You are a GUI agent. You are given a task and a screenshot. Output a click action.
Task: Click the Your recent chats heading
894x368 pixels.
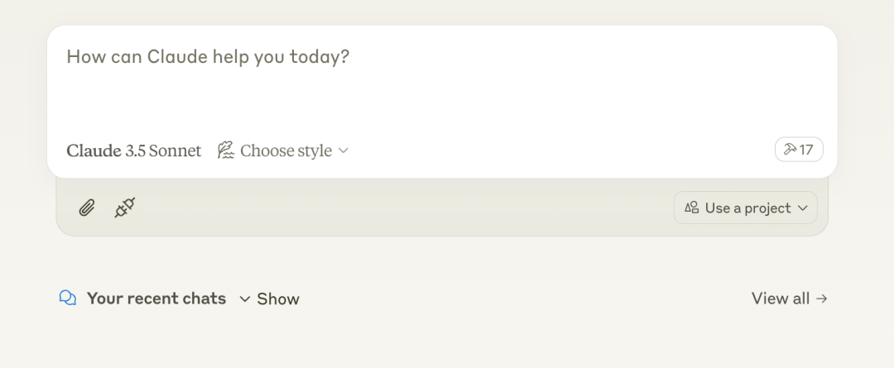click(x=156, y=298)
